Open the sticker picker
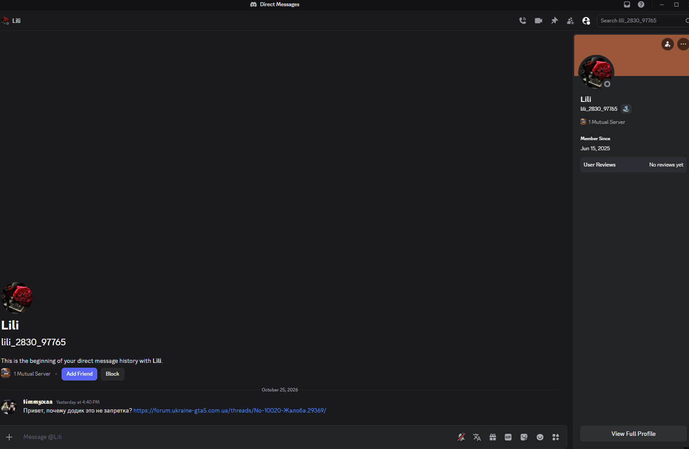 click(524, 437)
